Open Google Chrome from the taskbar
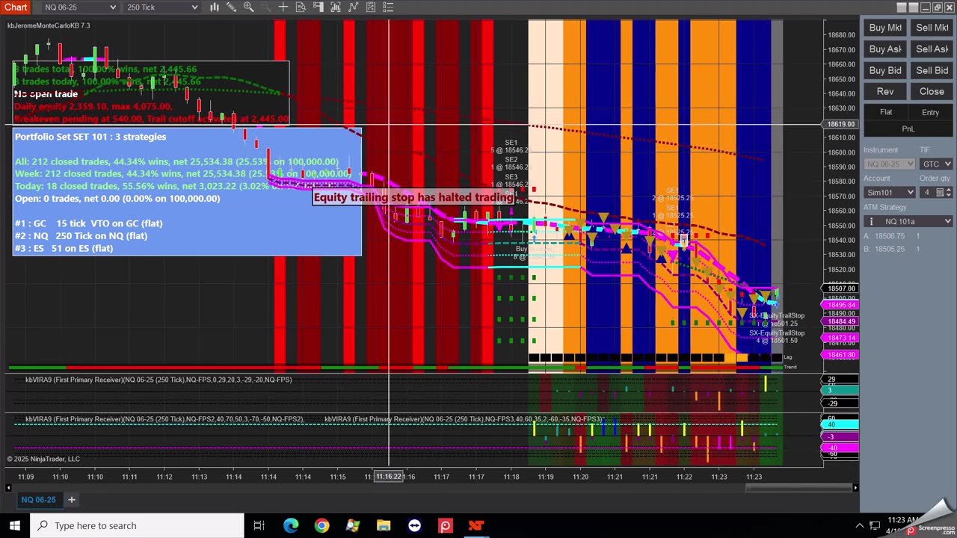 321,525
